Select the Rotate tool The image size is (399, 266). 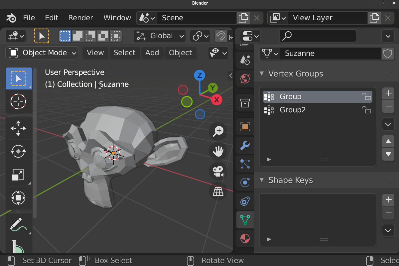pyautogui.click(x=19, y=151)
